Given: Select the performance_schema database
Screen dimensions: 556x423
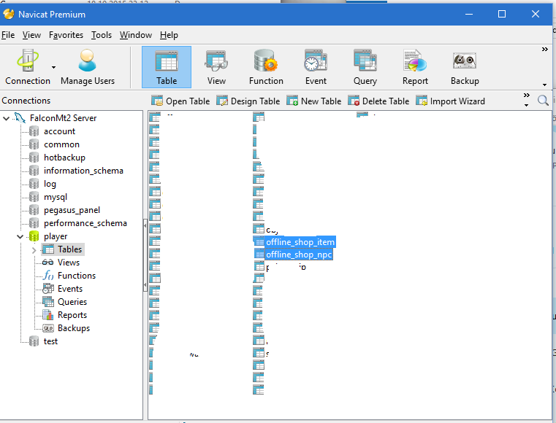Looking at the screenshot, I should pos(85,223).
